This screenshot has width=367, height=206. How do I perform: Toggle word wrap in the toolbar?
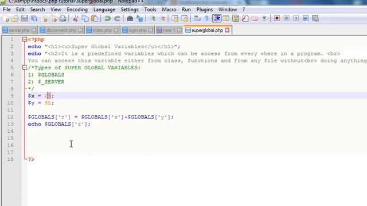(197, 18)
